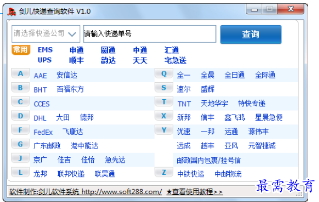Screen dimensions: 319x202
Task: Select 安信达 courier
Action: [x=67, y=75]
